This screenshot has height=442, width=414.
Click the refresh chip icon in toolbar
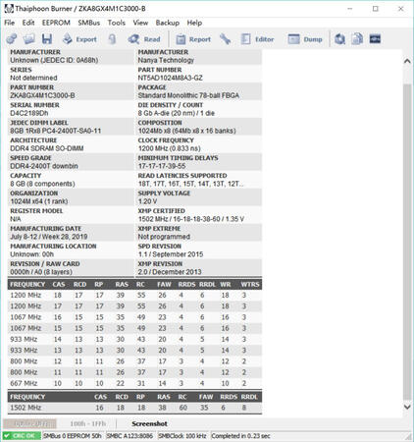point(340,39)
